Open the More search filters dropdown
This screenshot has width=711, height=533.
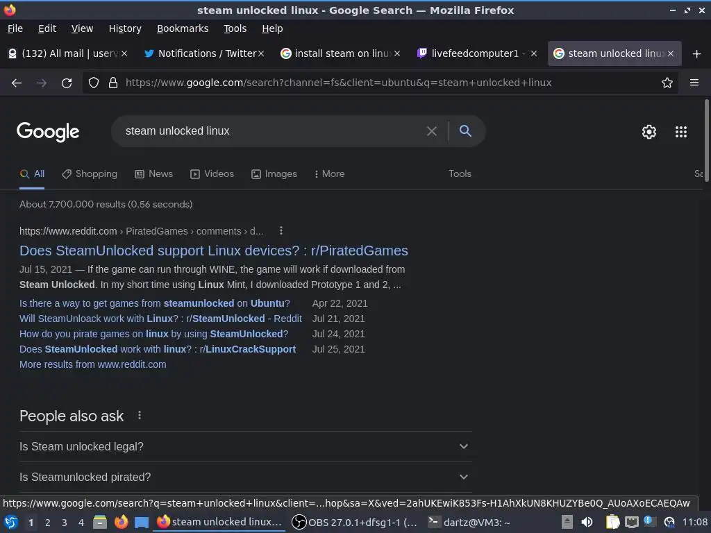(x=329, y=174)
